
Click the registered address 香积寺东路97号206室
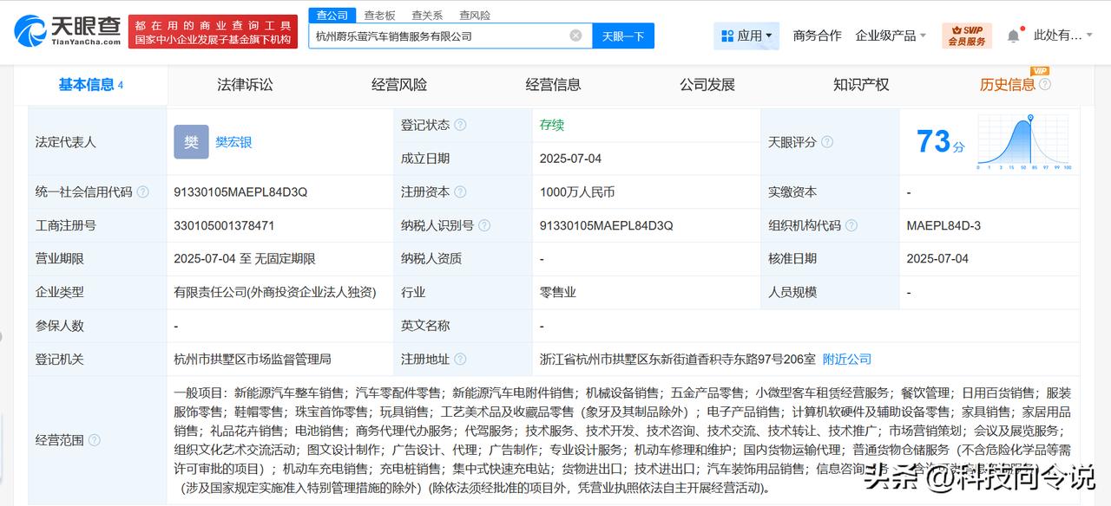(x=677, y=359)
